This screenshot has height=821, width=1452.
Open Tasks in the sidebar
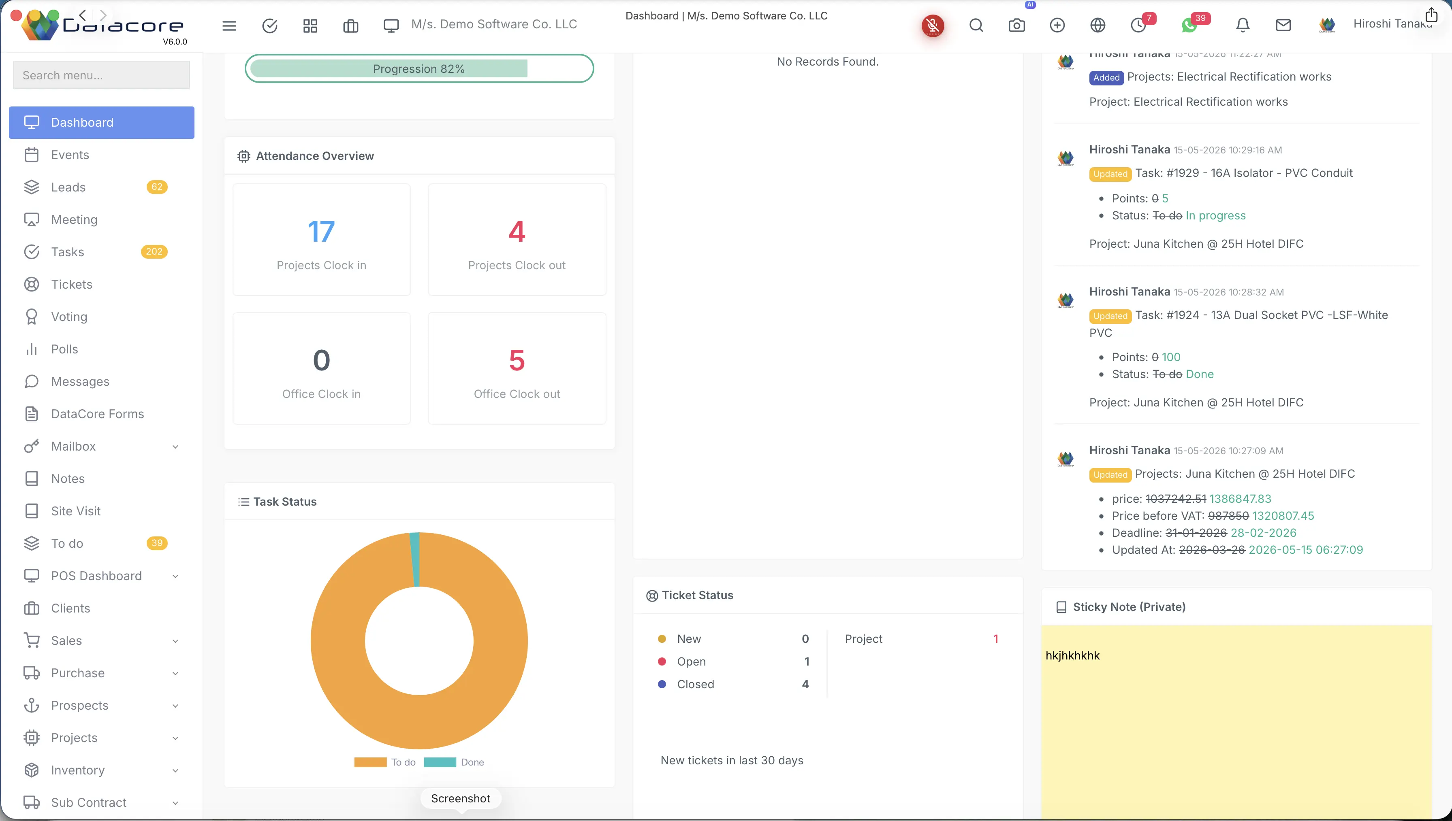[102, 252]
